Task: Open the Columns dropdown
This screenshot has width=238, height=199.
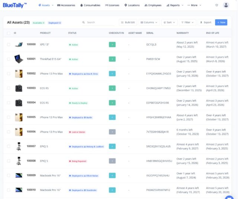Action: 149,22
